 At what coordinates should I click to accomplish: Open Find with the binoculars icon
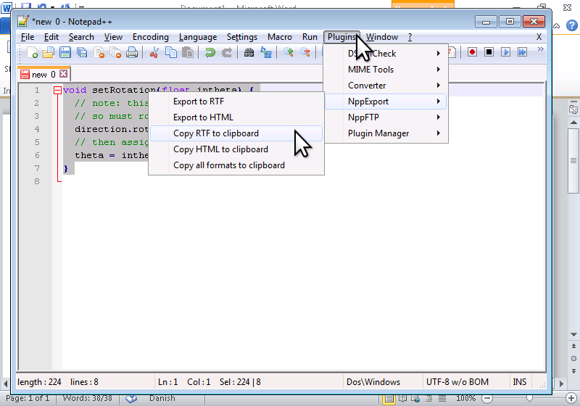[249, 52]
